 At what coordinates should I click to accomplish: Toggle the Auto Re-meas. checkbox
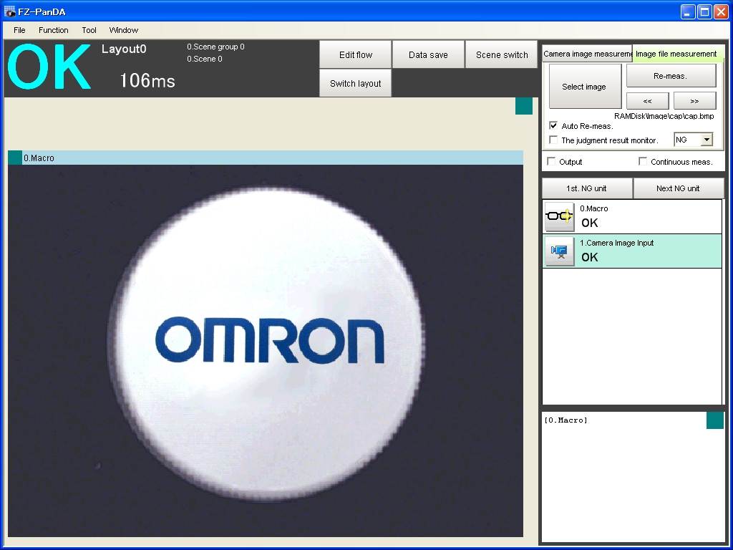[553, 125]
